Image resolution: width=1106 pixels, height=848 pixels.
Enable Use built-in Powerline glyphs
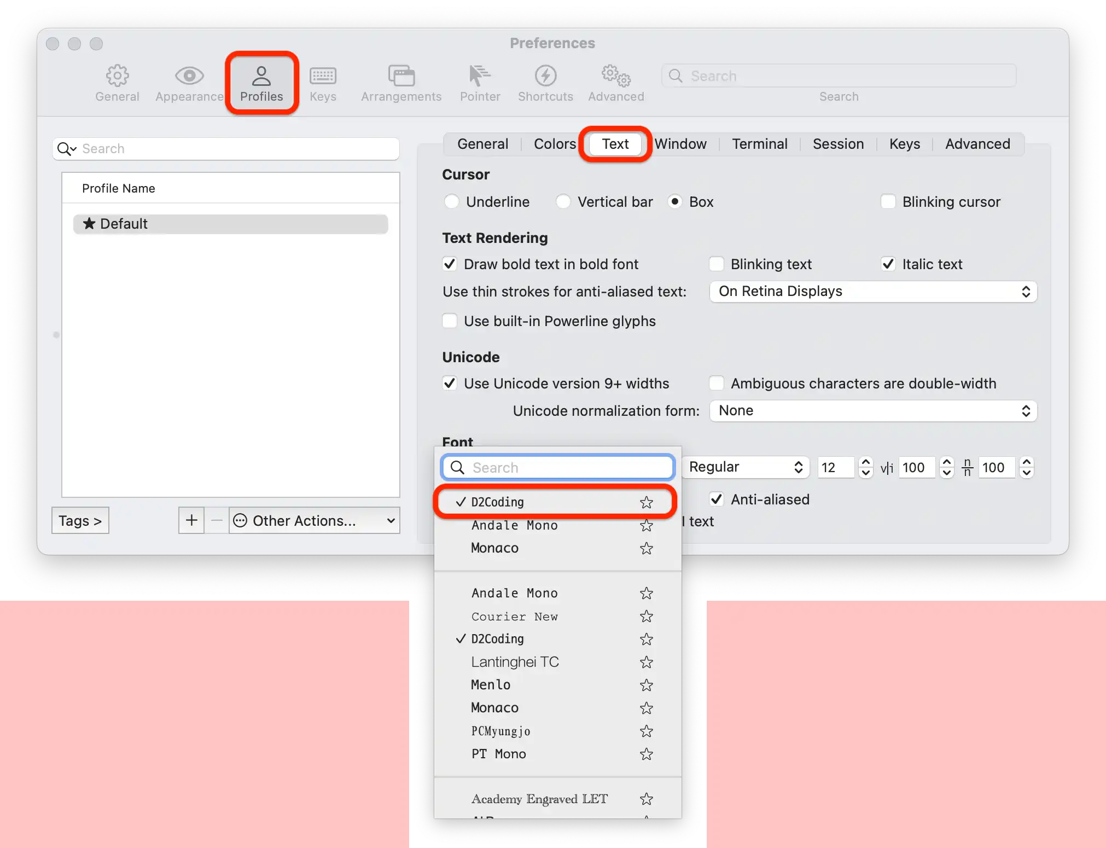450,321
